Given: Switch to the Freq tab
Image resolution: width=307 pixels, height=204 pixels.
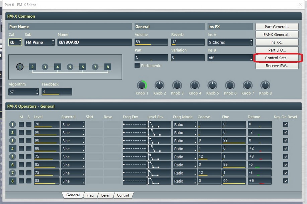Looking at the screenshot, I should pyautogui.click(x=90, y=195).
